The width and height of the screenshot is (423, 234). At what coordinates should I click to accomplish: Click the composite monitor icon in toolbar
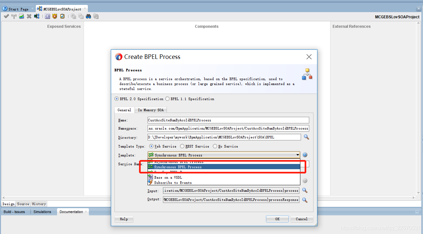tap(36, 16)
